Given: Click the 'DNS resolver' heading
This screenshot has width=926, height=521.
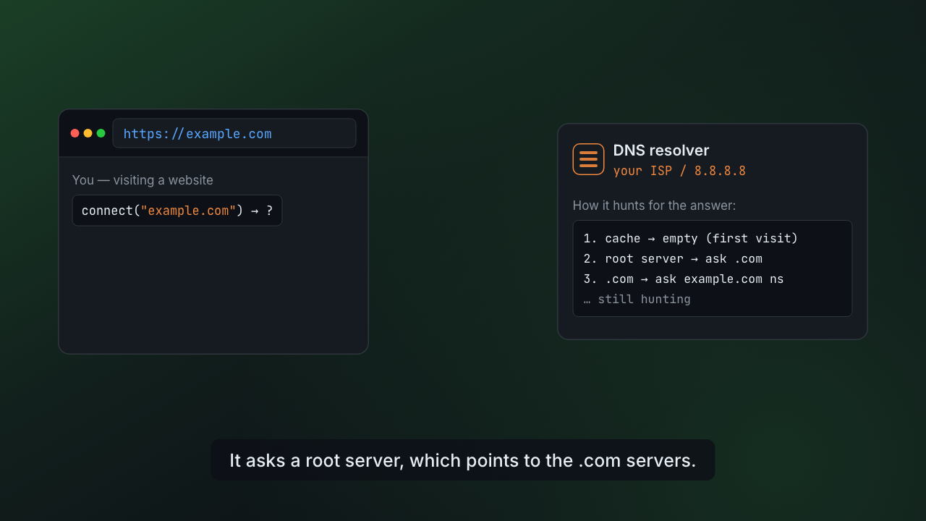Looking at the screenshot, I should pos(661,151).
